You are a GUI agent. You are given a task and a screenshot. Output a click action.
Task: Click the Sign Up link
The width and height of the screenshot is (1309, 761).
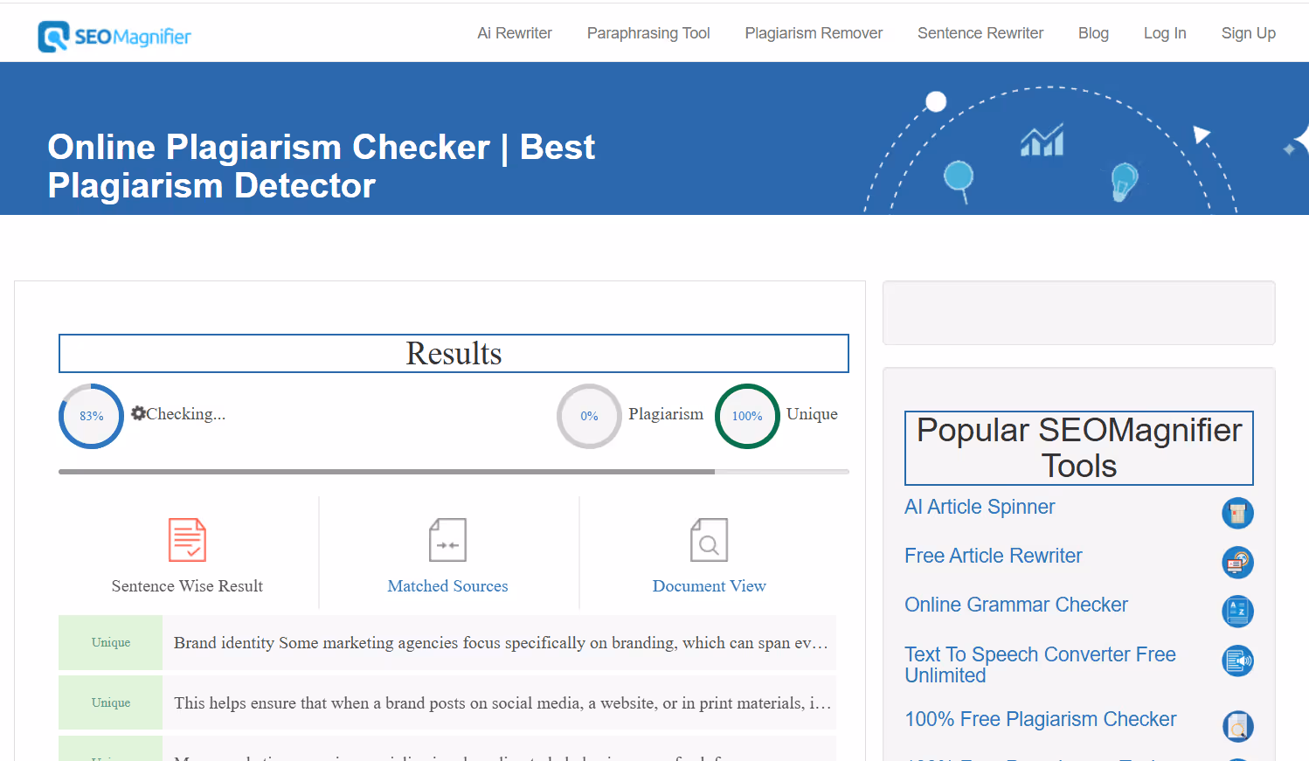coord(1248,32)
